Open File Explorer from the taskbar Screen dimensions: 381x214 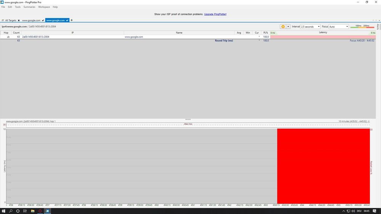coord(32,211)
